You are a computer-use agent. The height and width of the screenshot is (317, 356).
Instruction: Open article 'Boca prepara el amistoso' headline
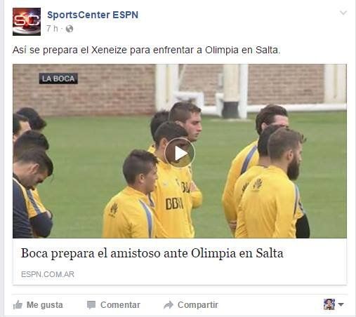click(x=152, y=253)
